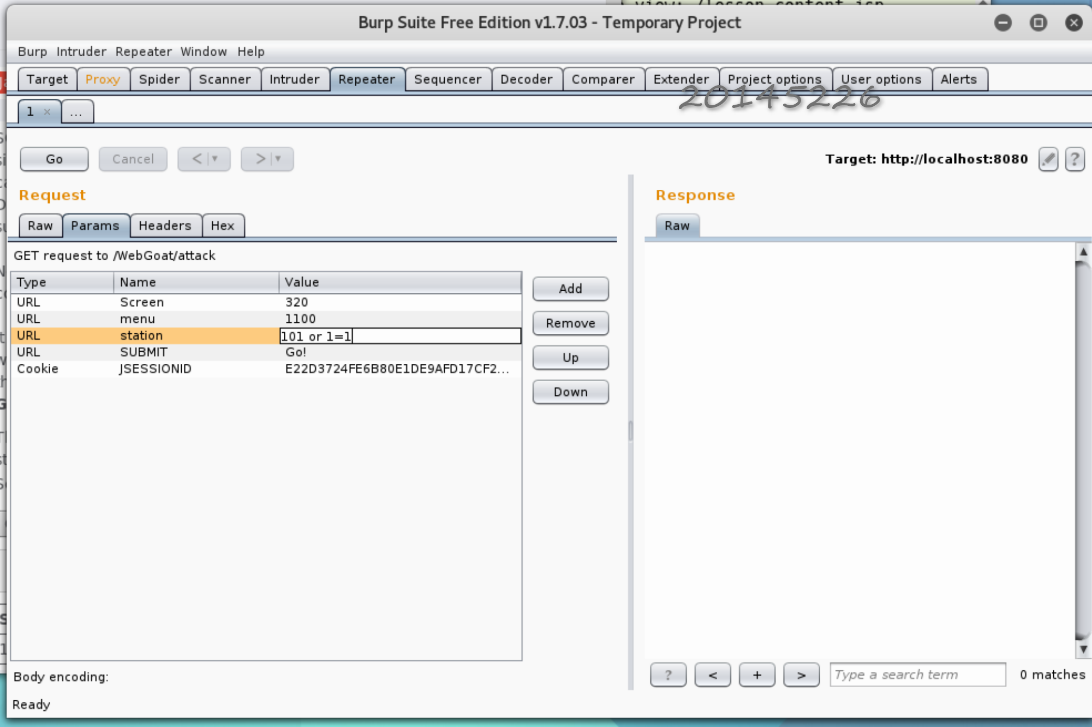Switch to the Target tab
Image resolution: width=1092 pixels, height=727 pixels.
[x=47, y=79]
